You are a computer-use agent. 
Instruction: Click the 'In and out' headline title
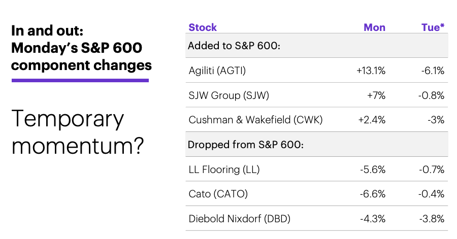81,48
